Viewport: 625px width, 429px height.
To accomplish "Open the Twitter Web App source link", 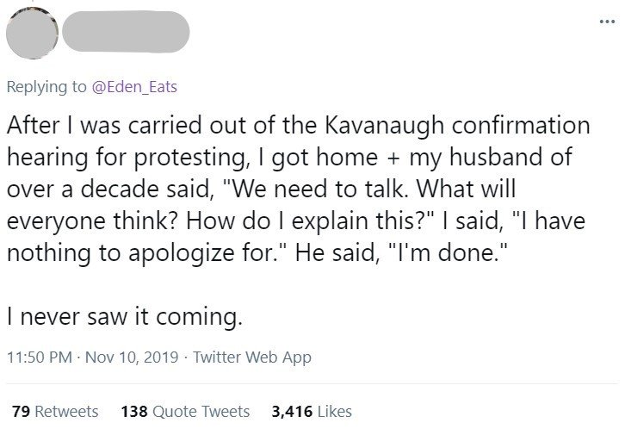I will (x=256, y=357).
